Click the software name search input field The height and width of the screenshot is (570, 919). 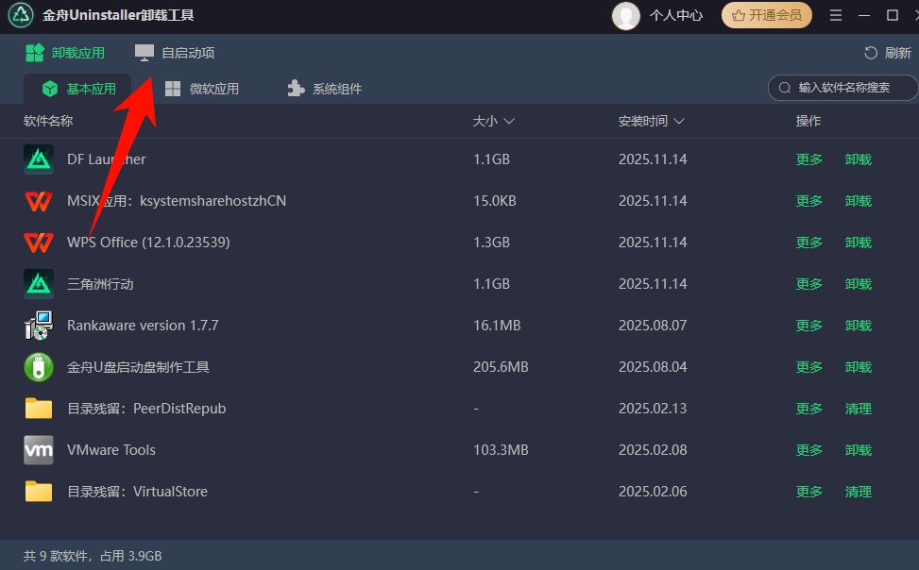click(x=845, y=88)
